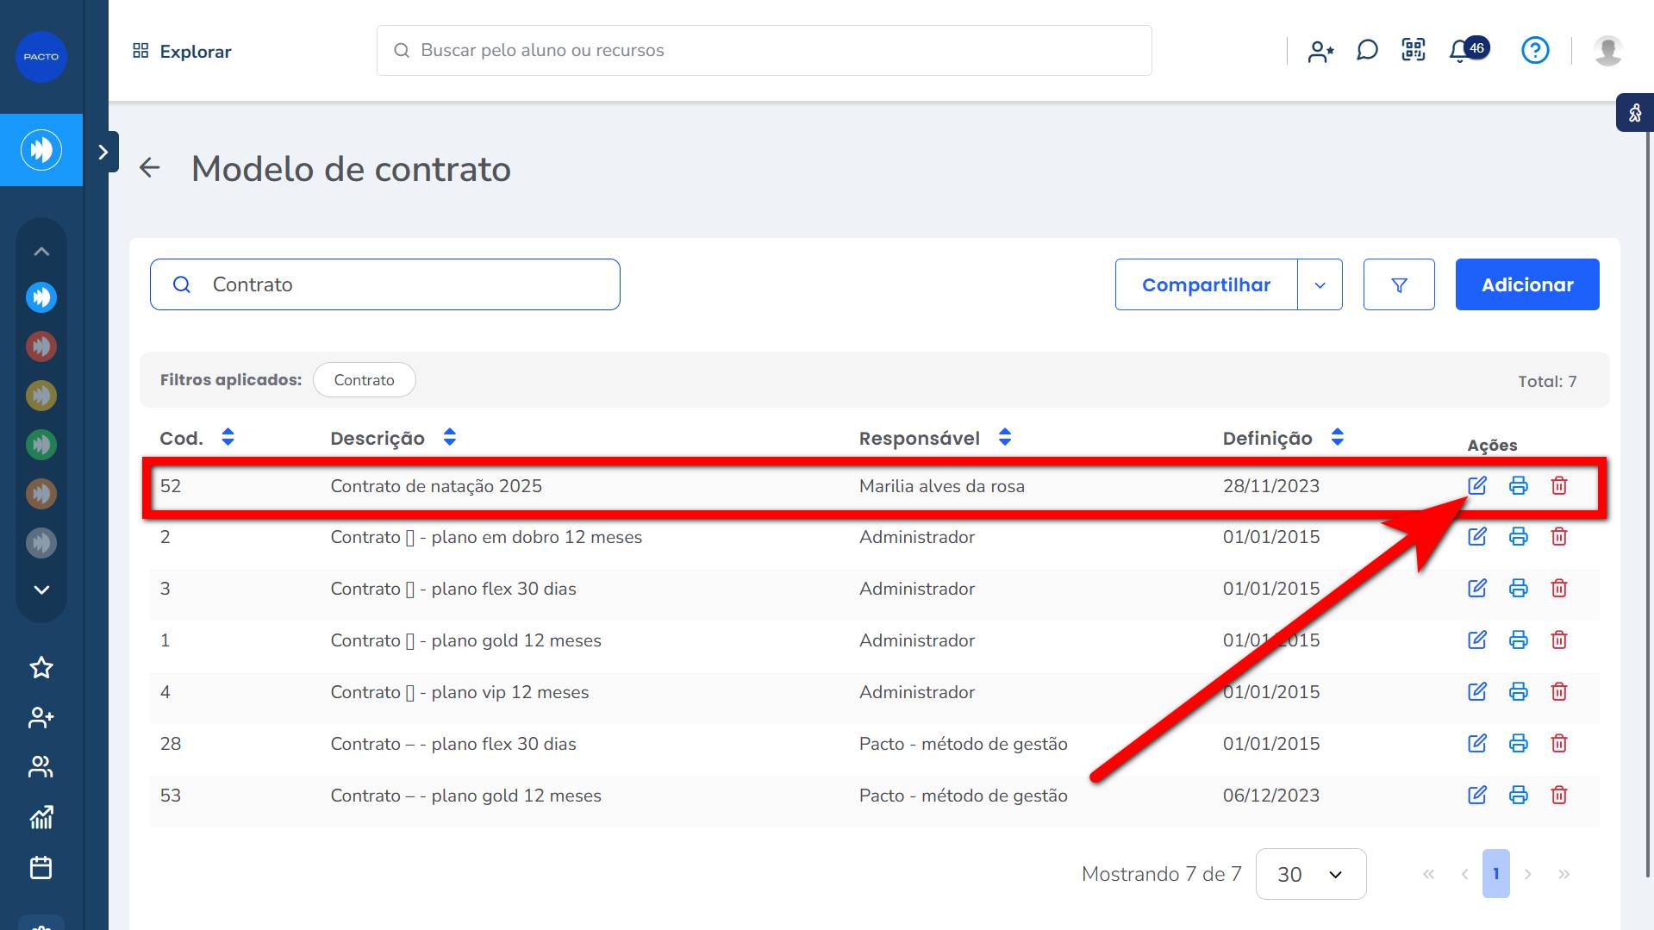The height and width of the screenshot is (930, 1654).
Task: Sort the table by Responsável column
Action: (x=1004, y=438)
